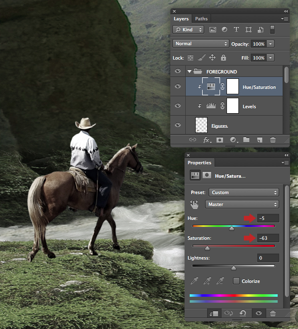Hide the Figures layer

click(x=178, y=125)
